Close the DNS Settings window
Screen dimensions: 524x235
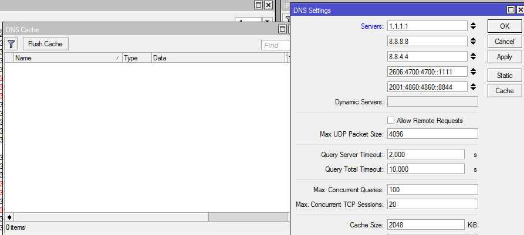(x=520, y=10)
